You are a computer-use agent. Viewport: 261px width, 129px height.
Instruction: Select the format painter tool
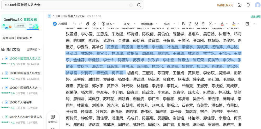[88, 24]
